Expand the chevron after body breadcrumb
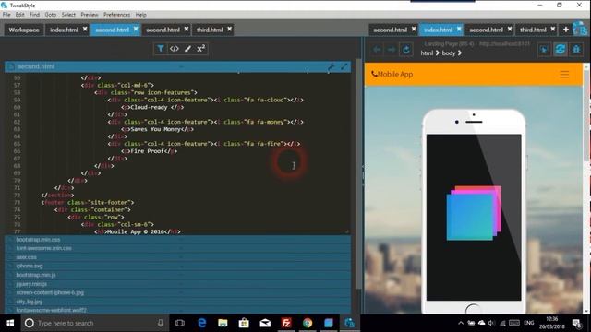The image size is (591, 332). click(460, 53)
